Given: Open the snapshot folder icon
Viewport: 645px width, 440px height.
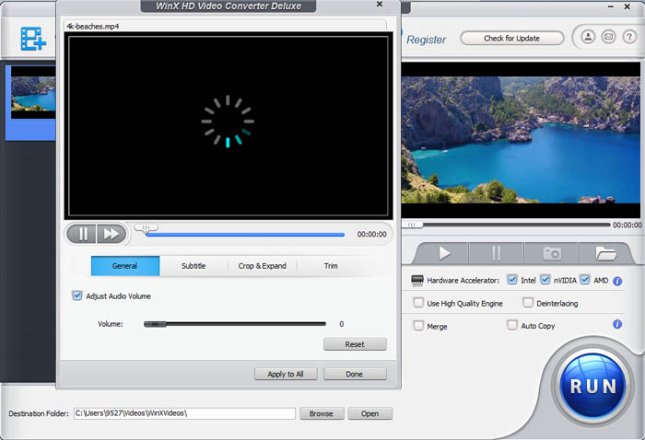Looking at the screenshot, I should pyautogui.click(x=605, y=253).
